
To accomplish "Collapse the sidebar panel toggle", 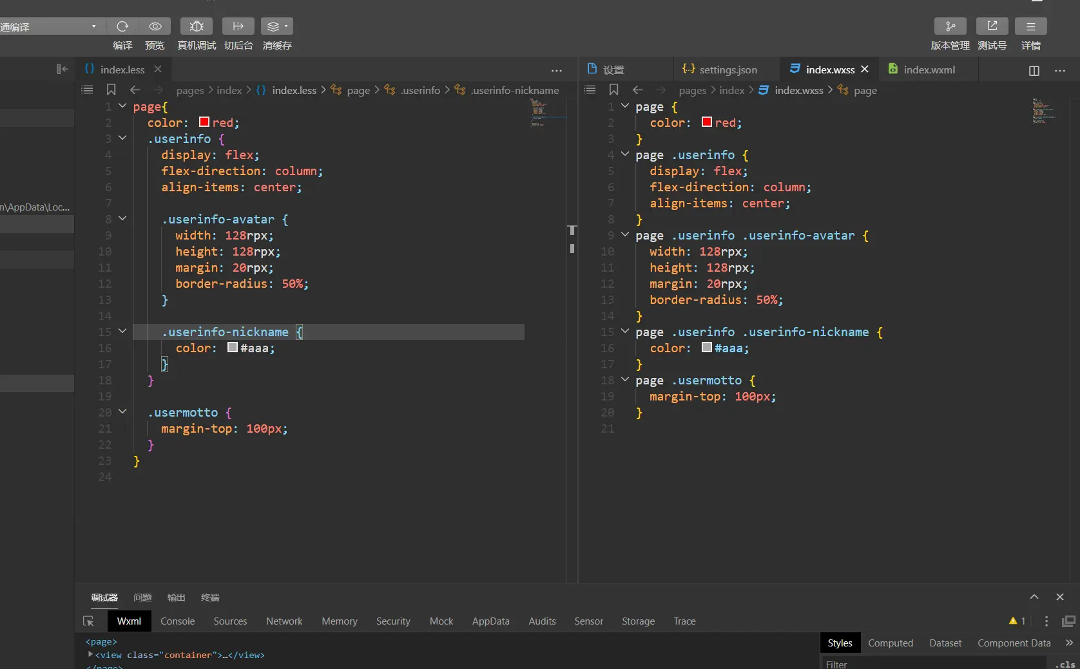I will 62,70.
